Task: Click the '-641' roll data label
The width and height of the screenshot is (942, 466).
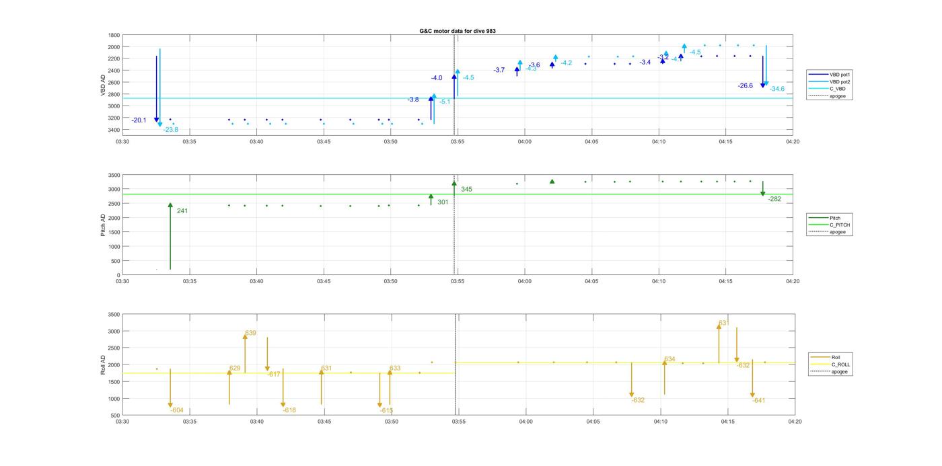Action: pyautogui.click(x=758, y=400)
